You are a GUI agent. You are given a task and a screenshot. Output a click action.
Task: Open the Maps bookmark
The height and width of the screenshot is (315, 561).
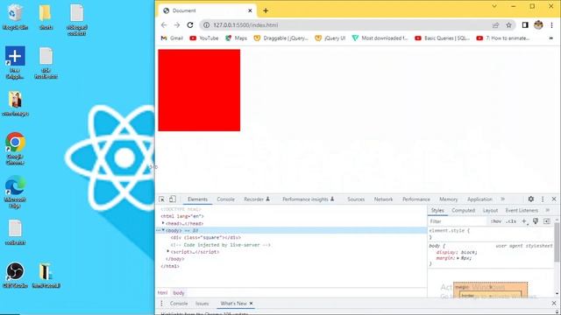(236, 38)
